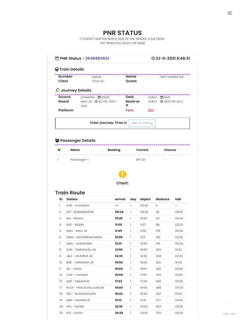This screenshot has width=245, height=327.
Task: Click the calendar icon in SURAT destination
Action: click(162, 97)
